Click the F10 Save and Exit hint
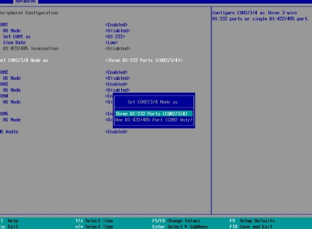This screenshot has width=312, height=229. point(251,227)
